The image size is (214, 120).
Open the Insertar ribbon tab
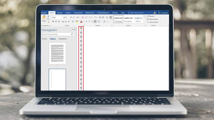(60, 12)
